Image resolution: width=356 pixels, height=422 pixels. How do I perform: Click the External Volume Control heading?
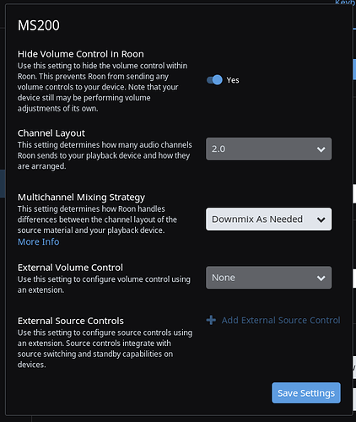tap(70, 268)
